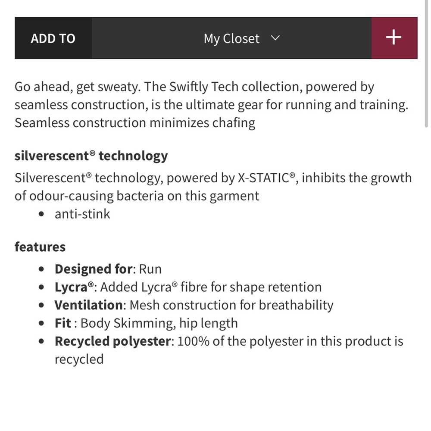Expand the chevron beside My Closet

coord(275,38)
